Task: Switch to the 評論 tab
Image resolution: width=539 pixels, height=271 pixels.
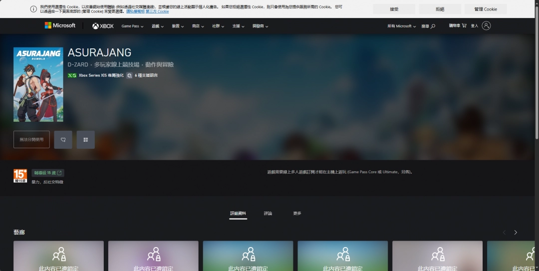Action: point(268,213)
